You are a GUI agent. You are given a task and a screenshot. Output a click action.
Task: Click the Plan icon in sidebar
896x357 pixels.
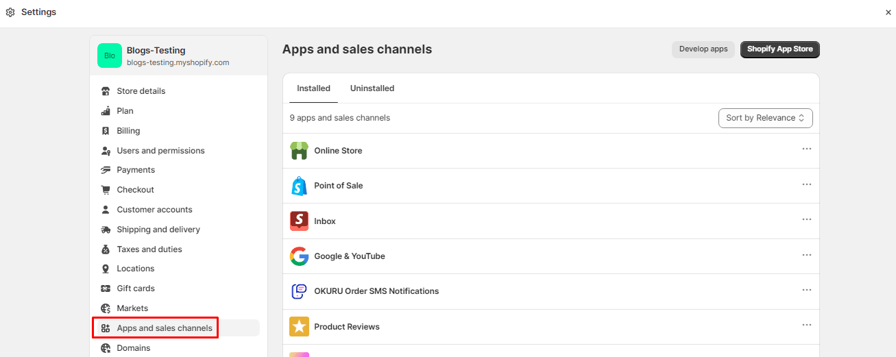(x=106, y=111)
